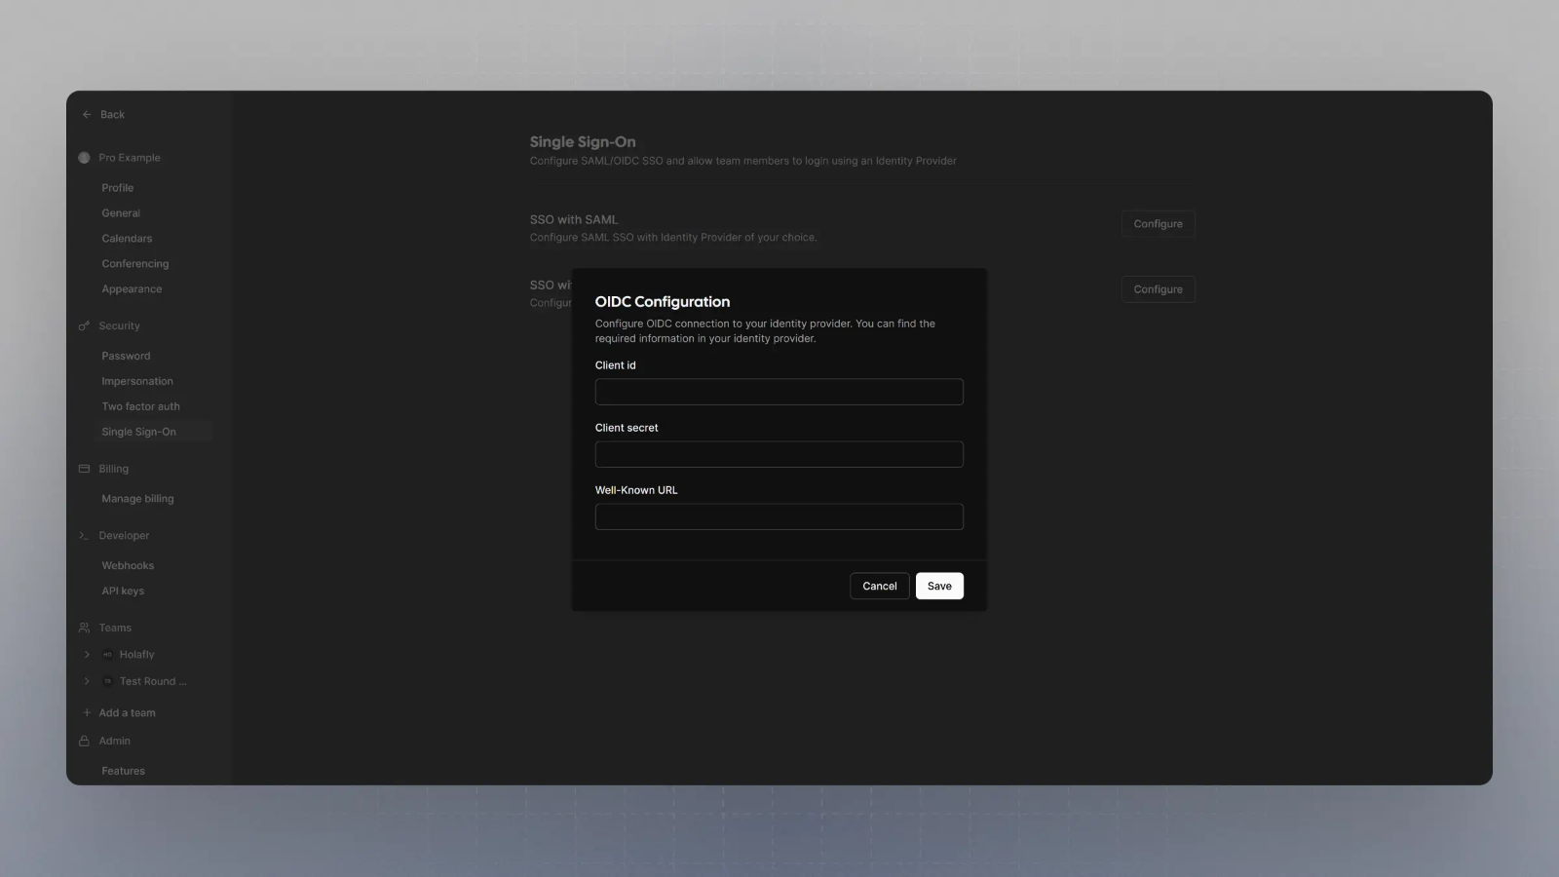Image resolution: width=1559 pixels, height=877 pixels.
Task: Configure SSO with SAML
Action: click(x=1158, y=224)
